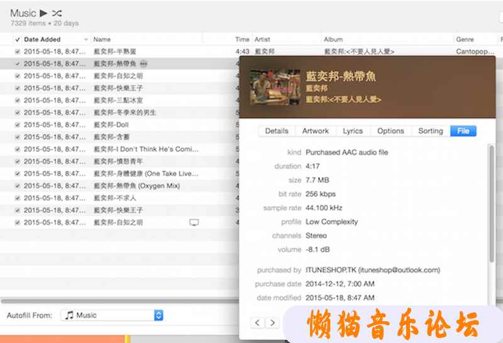
Task: Click the orange segment of capacity bar
Action: [62, 339]
